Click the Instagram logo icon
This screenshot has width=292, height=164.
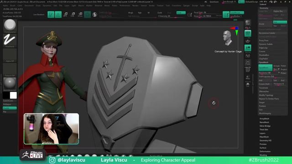click(52, 160)
